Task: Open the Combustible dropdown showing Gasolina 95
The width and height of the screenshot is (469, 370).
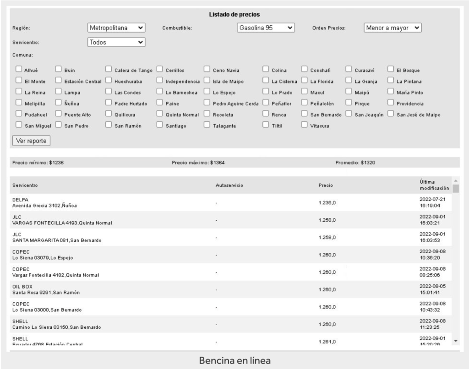Action: click(266, 28)
